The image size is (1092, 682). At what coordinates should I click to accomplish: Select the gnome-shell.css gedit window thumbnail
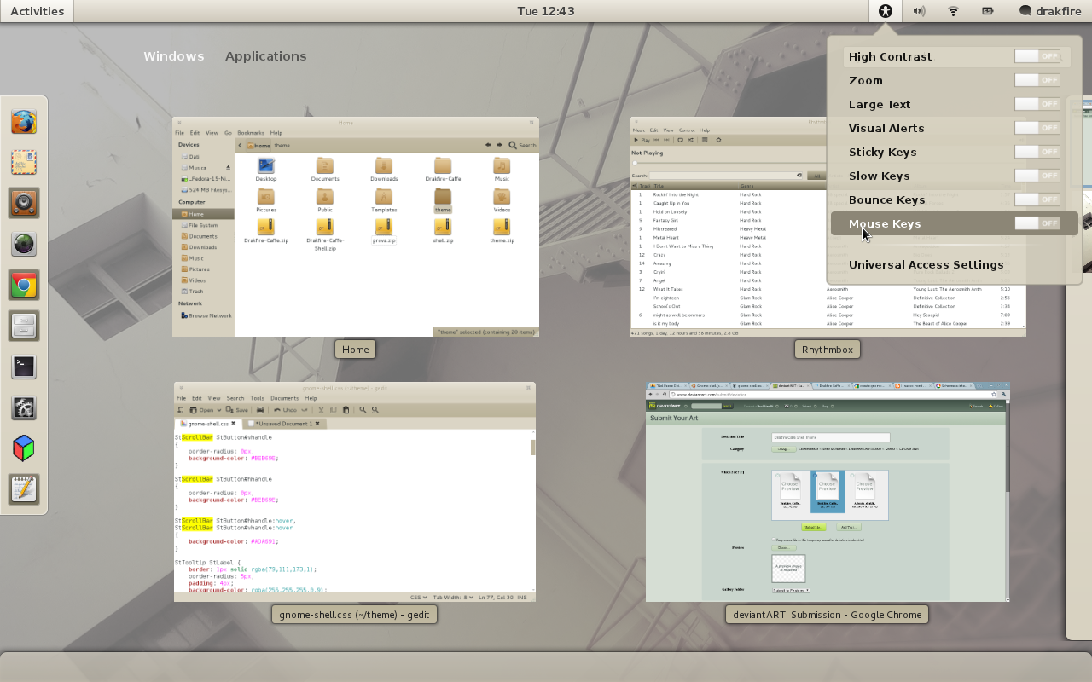[x=355, y=492]
